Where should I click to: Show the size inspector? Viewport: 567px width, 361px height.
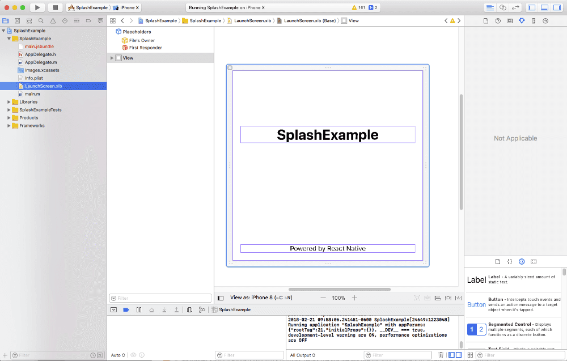[534, 21]
